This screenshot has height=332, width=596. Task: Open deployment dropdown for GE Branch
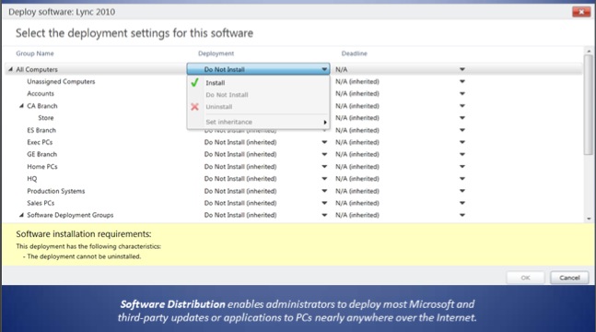click(324, 154)
